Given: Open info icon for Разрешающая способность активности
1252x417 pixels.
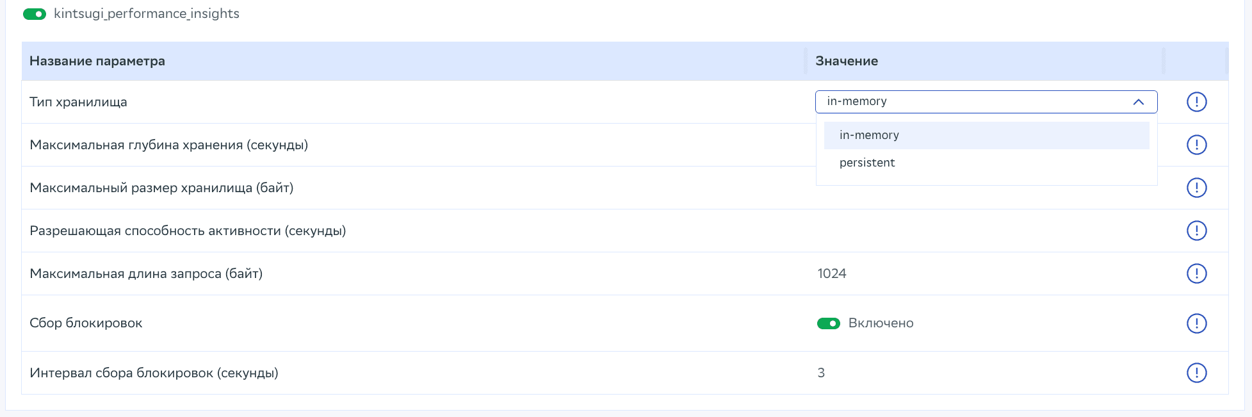Looking at the screenshot, I should pyautogui.click(x=1196, y=231).
